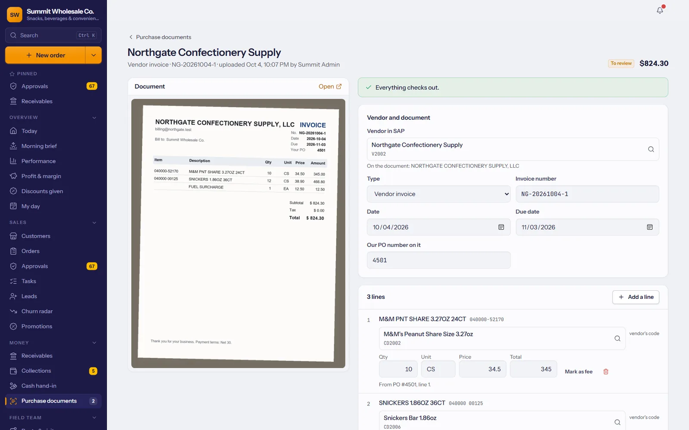Click the sidebar Search box
Image resolution: width=689 pixels, height=430 pixels.
[53, 35]
